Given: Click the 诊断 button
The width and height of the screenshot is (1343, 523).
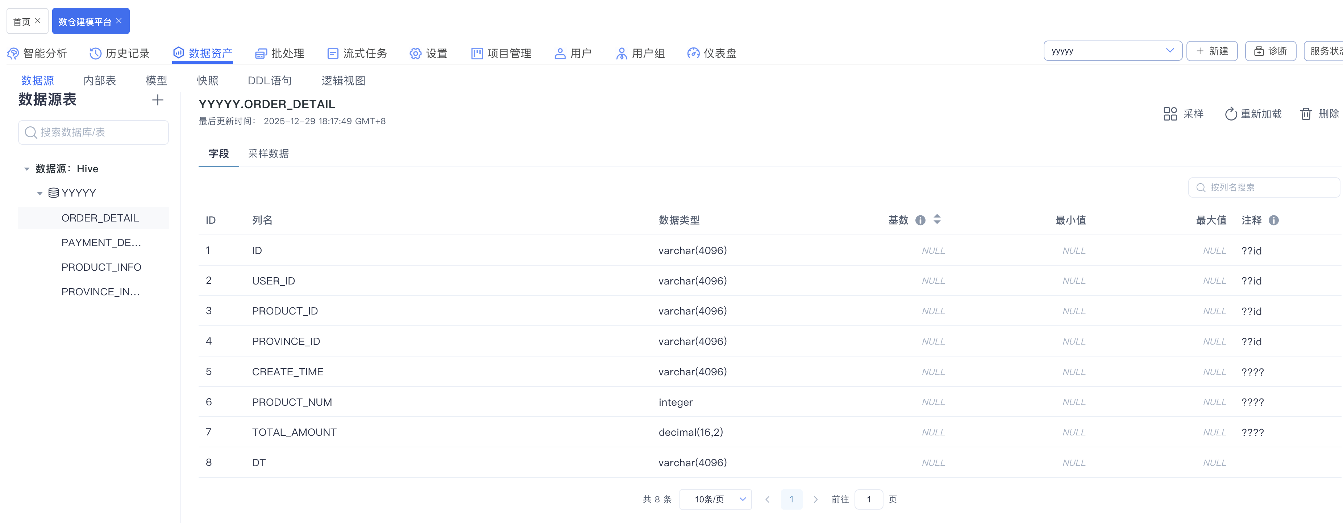Looking at the screenshot, I should tap(1270, 51).
